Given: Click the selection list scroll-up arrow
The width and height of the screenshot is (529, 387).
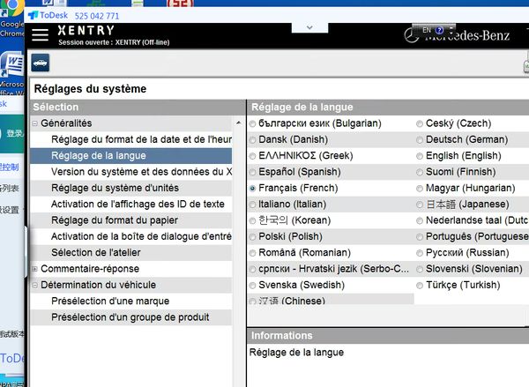Looking at the screenshot, I should tap(239, 123).
